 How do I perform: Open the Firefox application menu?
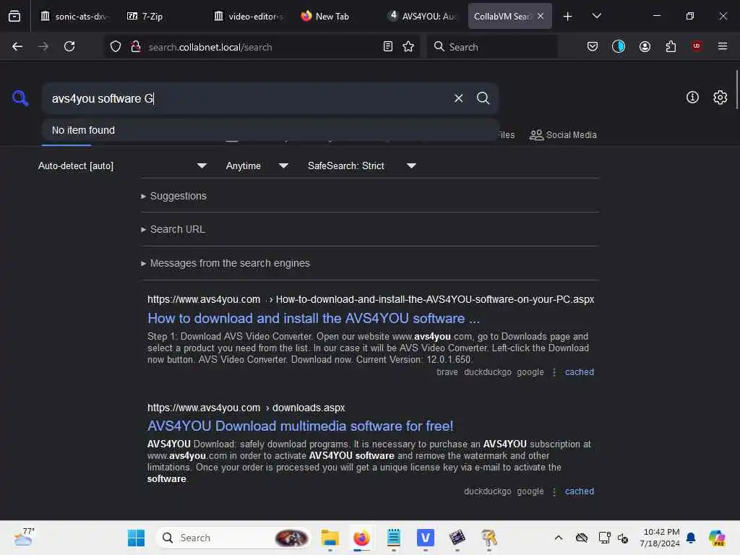pos(723,46)
